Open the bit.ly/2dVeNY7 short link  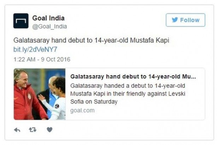coord(35,49)
